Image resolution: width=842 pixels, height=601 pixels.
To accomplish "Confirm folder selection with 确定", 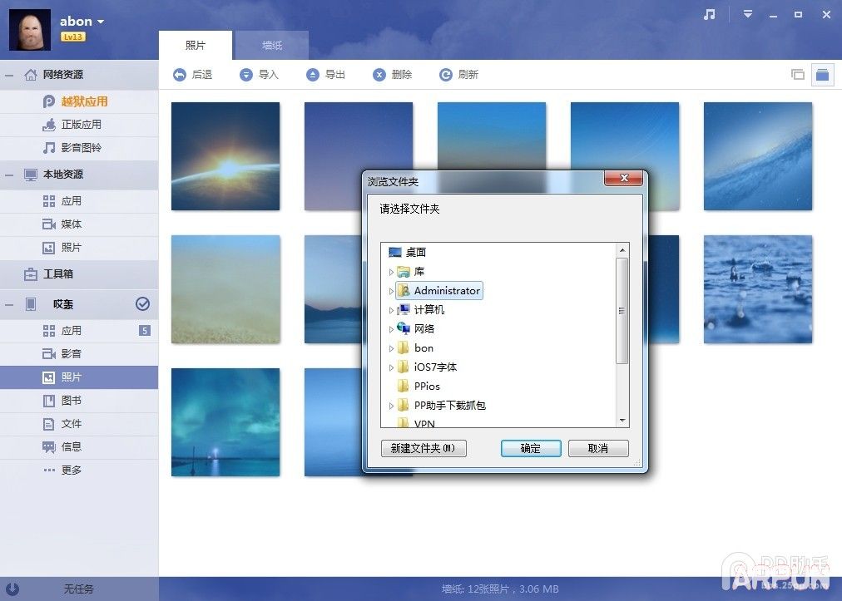I will point(530,448).
